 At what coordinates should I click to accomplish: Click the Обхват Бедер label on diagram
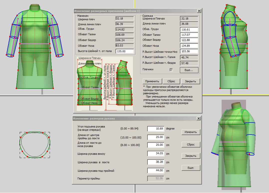tap(90, 99)
